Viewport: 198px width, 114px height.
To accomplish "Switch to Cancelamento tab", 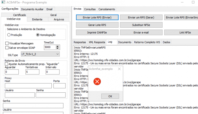I will point(107,9).
